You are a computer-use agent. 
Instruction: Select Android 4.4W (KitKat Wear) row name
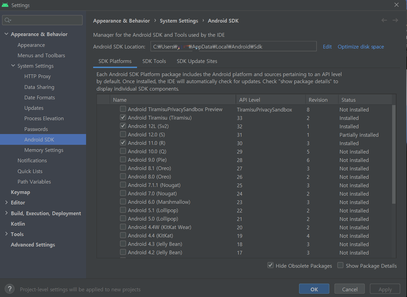tap(160, 227)
